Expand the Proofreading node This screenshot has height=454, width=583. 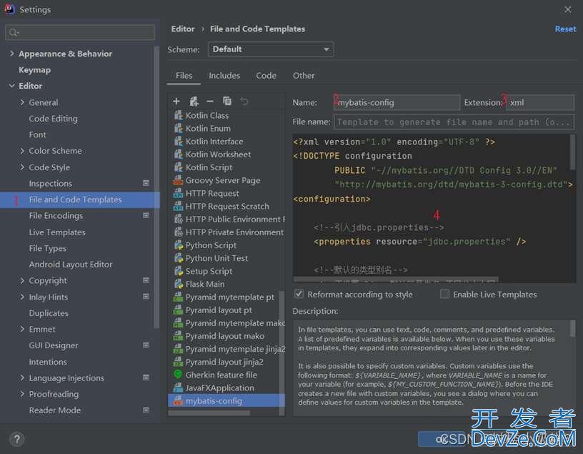coord(22,394)
